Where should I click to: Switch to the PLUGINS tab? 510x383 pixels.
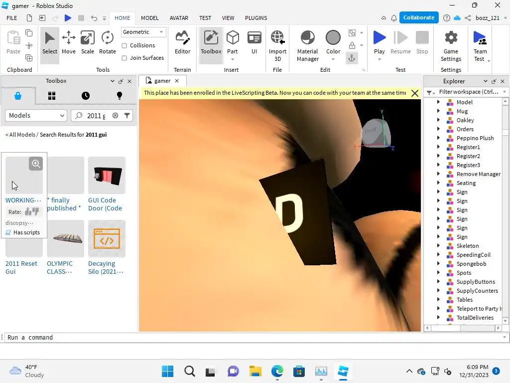(256, 18)
